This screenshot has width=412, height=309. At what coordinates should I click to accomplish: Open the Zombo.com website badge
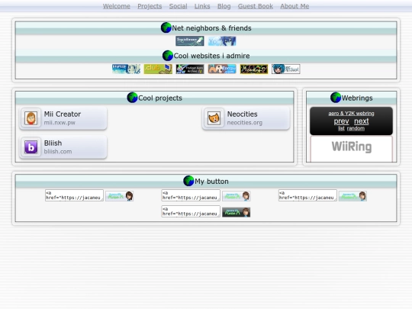[222, 69]
